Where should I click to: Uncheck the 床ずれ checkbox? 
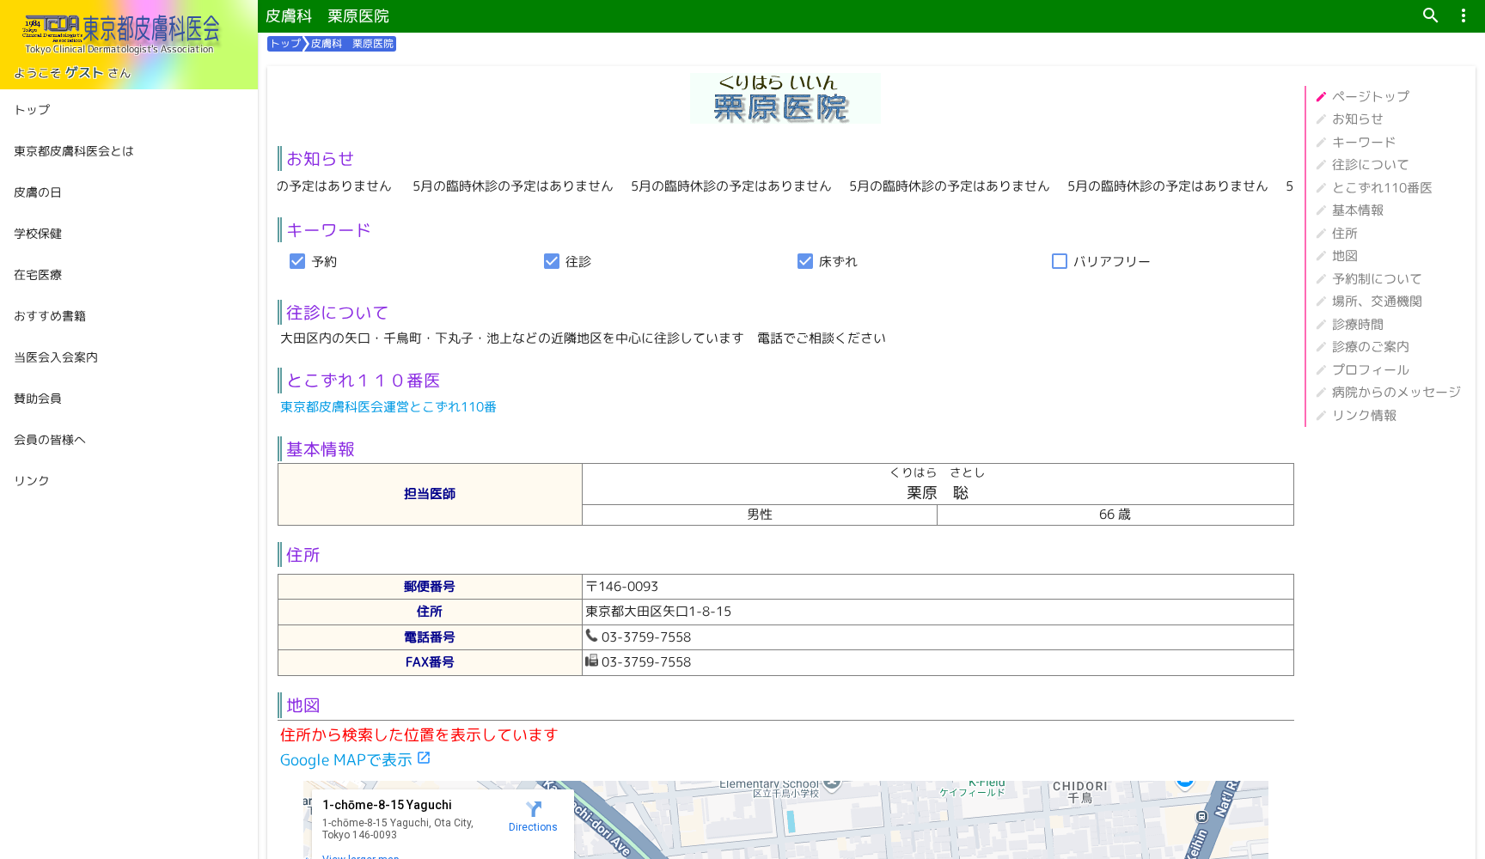pyautogui.click(x=805, y=261)
